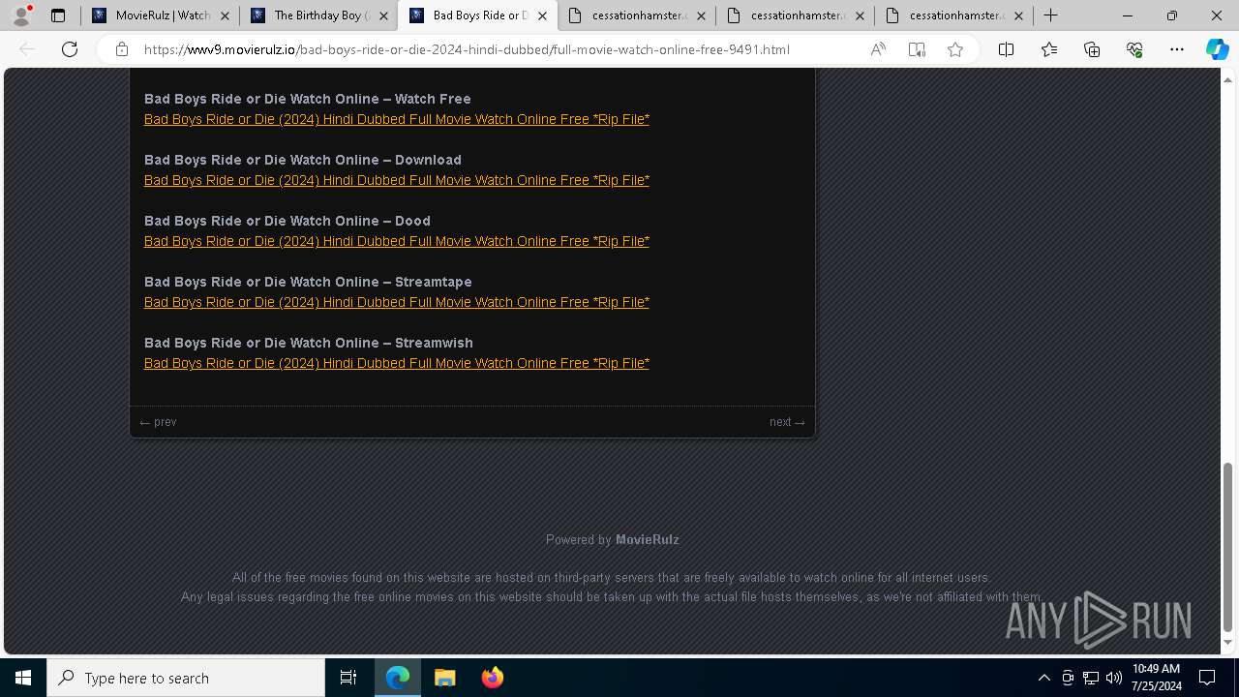This screenshot has height=697, width=1239.
Task: Close The Birthday Boy tab
Action: [383, 15]
